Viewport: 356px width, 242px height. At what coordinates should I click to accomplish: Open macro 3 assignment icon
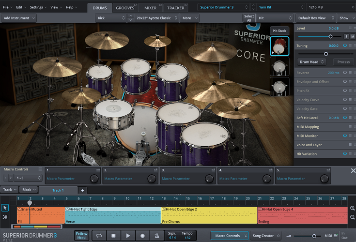point(213,170)
